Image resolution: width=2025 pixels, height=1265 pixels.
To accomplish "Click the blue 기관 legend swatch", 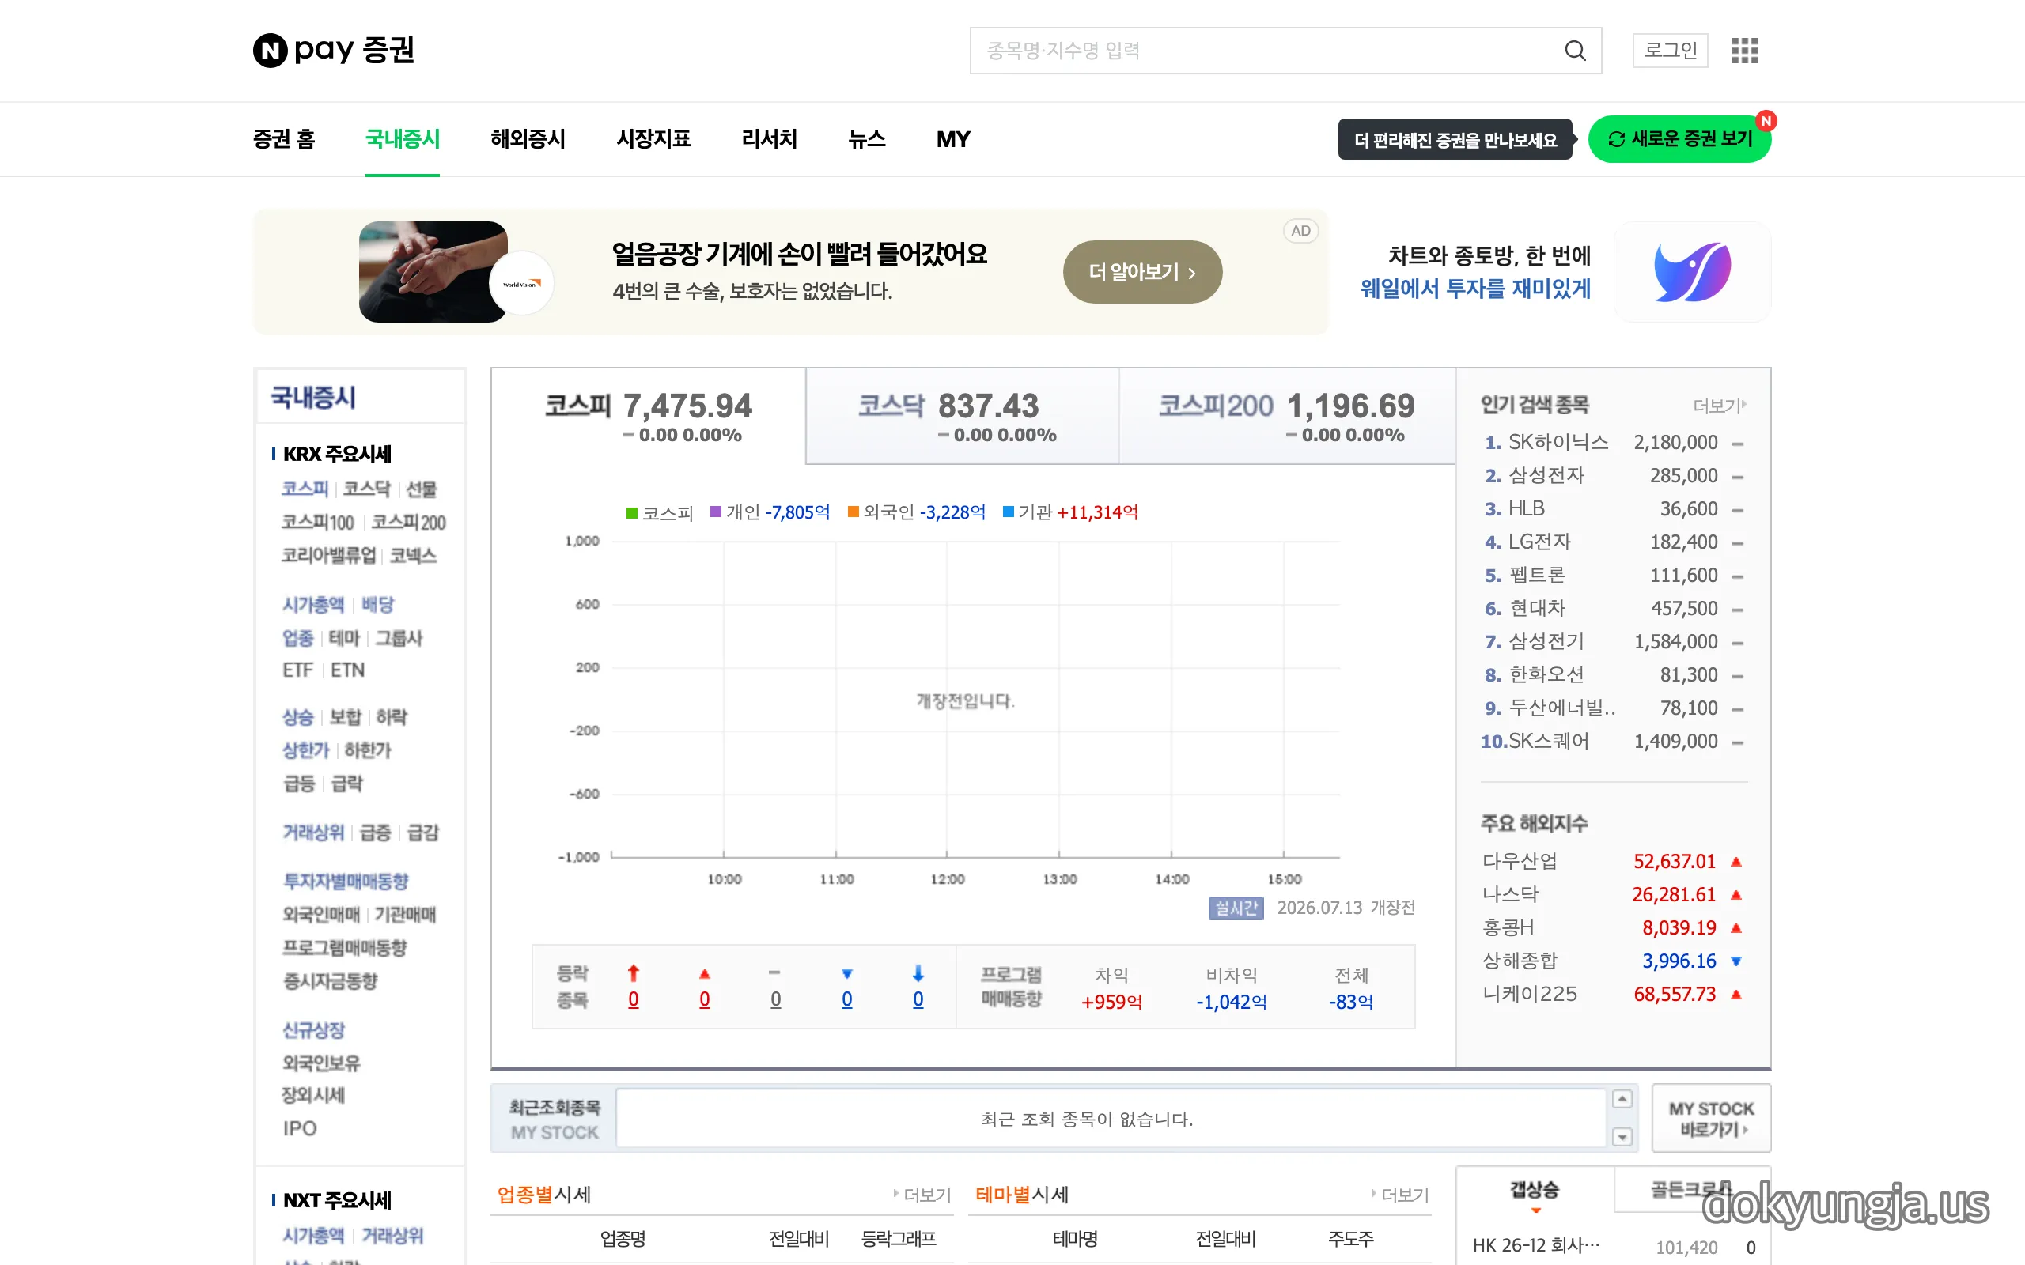I will [x=1008, y=512].
